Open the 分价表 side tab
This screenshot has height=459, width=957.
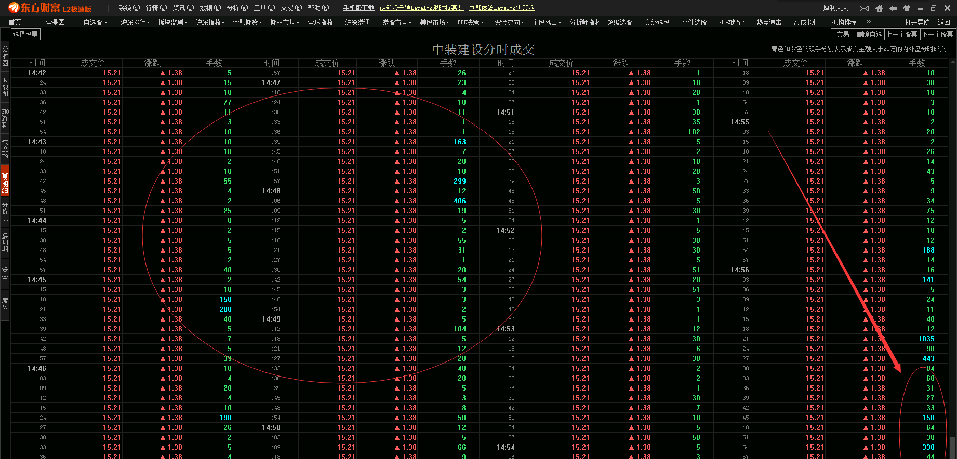(x=5, y=212)
